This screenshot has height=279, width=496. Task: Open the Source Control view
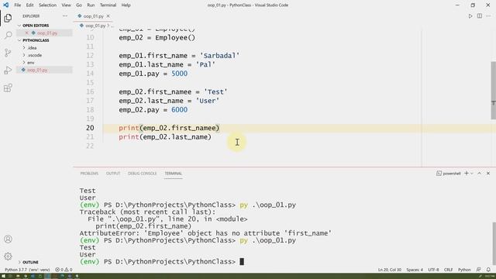coord(8,53)
